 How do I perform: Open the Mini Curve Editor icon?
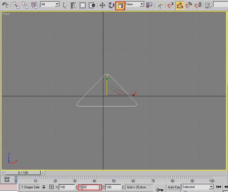pyautogui.click(x=7, y=179)
